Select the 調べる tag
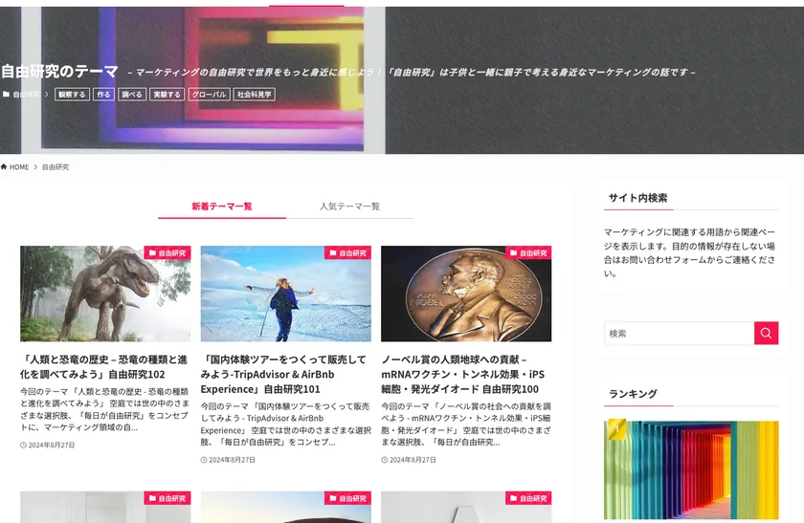The width and height of the screenshot is (804, 523). [132, 95]
